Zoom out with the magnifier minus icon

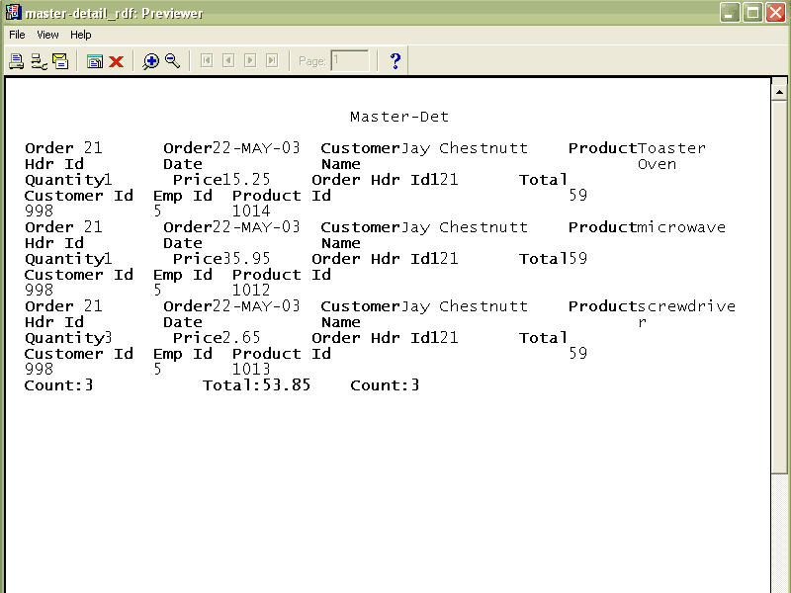(172, 61)
